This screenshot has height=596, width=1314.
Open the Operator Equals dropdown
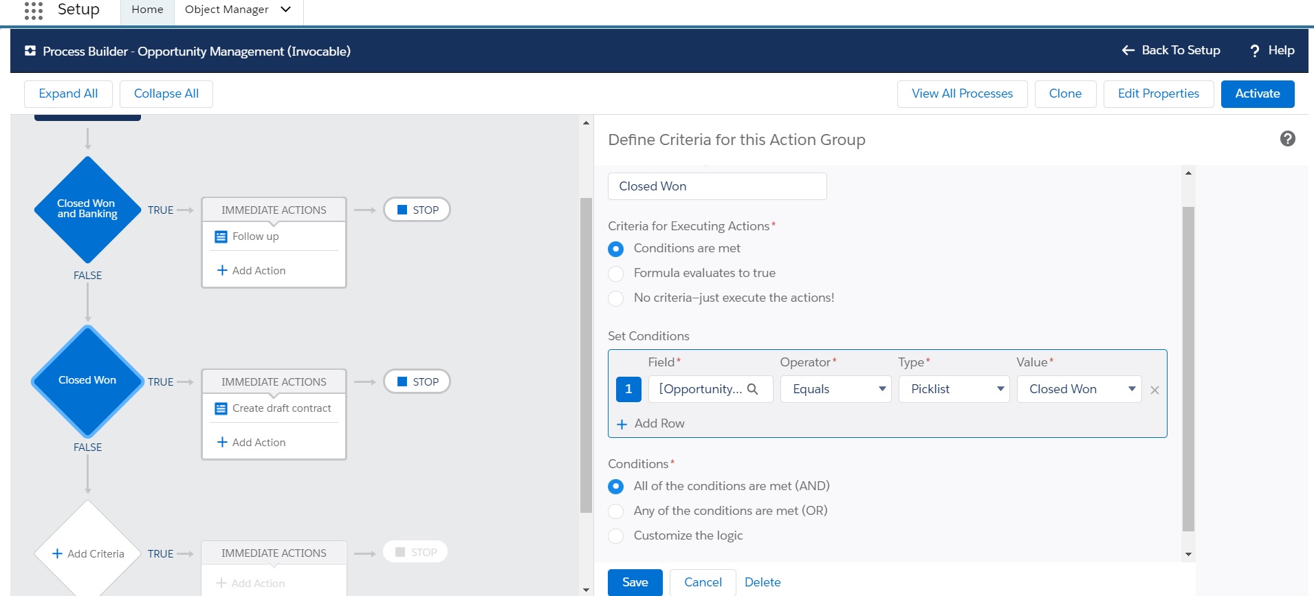click(x=835, y=389)
